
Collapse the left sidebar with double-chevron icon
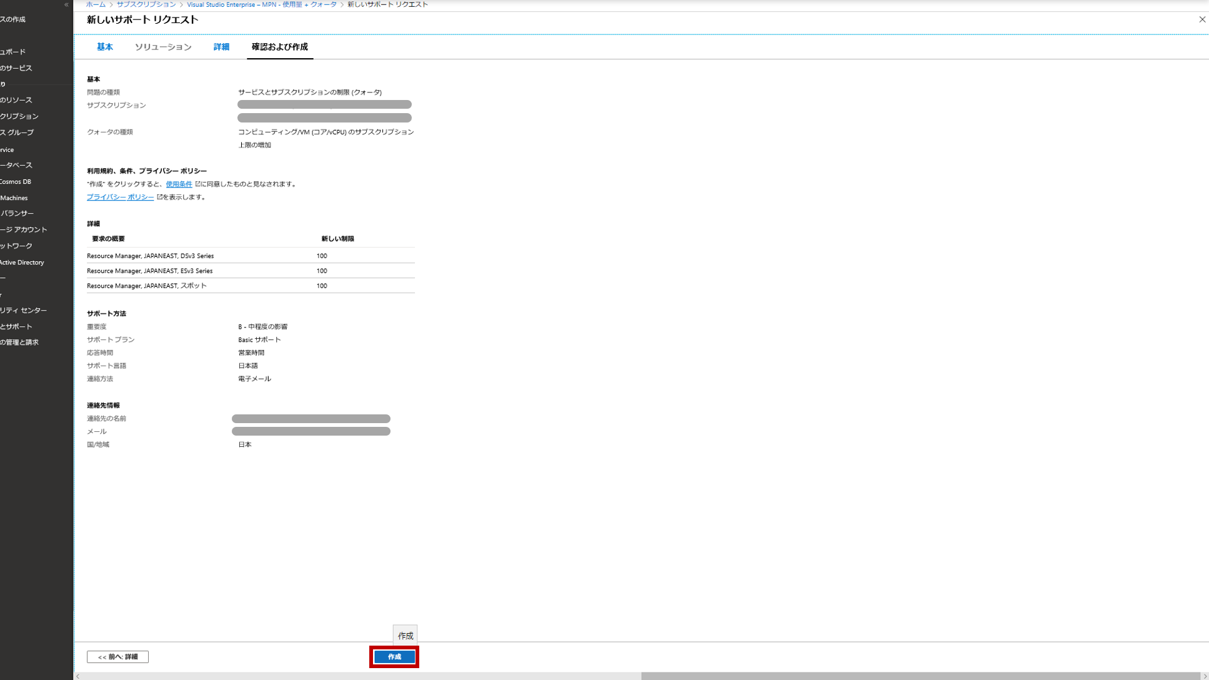66,4
